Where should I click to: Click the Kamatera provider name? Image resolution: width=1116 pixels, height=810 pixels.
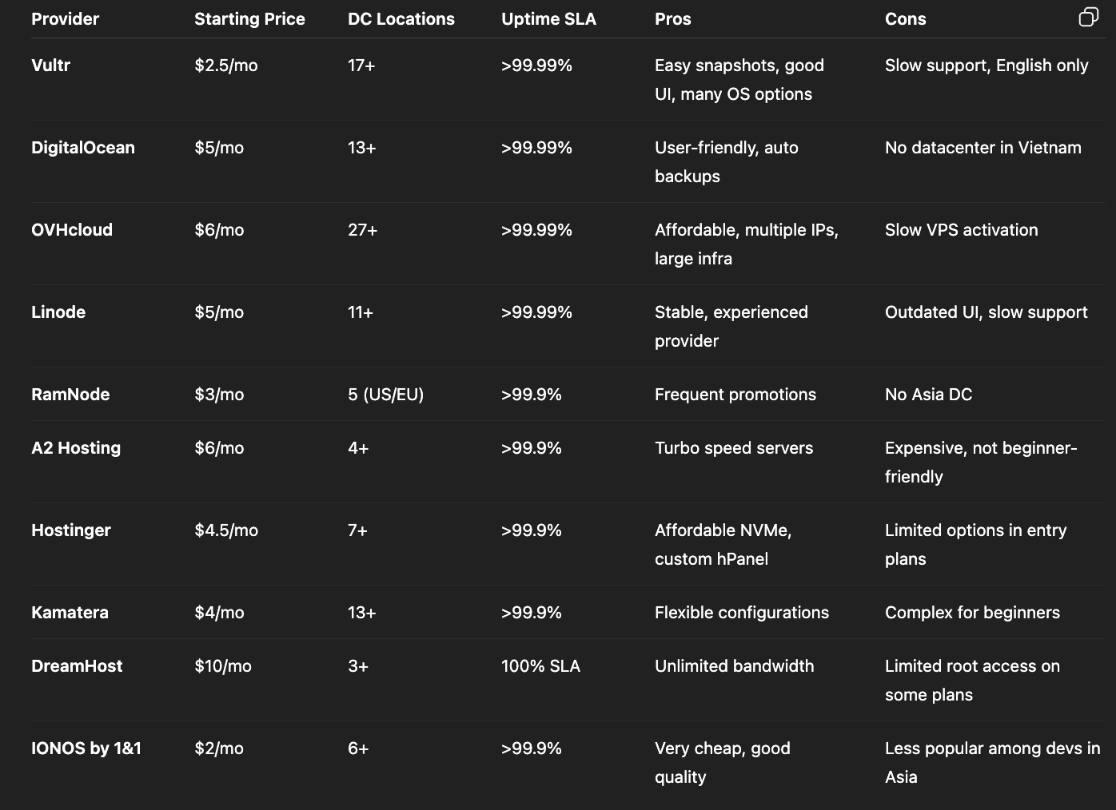coord(69,613)
